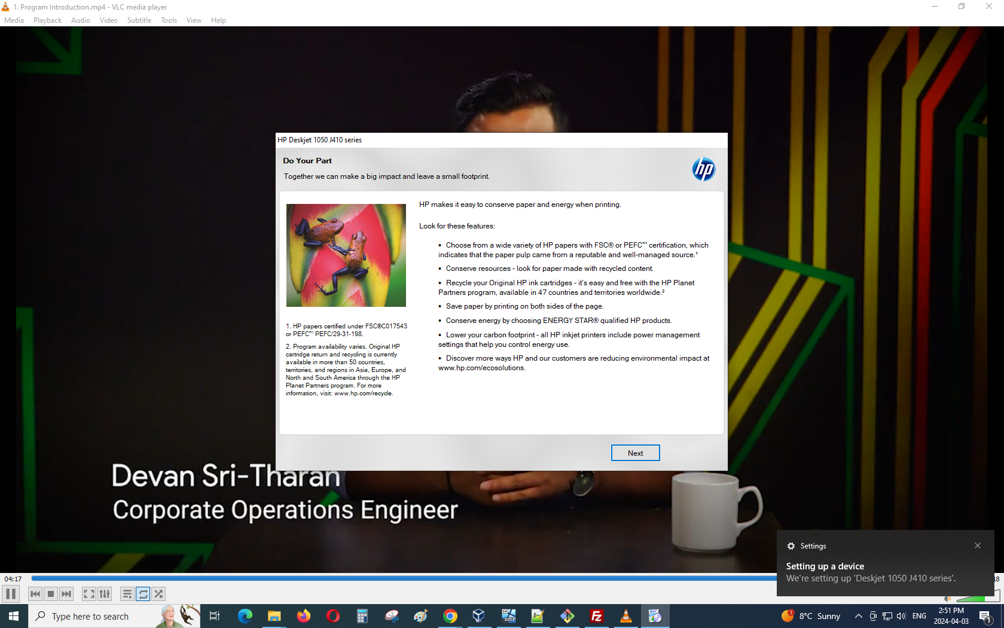Open FileZilla from the taskbar
This screenshot has width=1004, height=628.
pyautogui.click(x=596, y=616)
